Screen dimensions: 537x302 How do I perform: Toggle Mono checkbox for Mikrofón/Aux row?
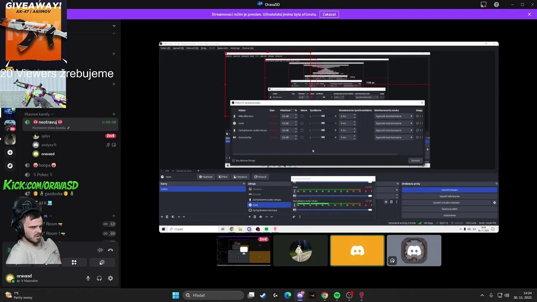302,116
